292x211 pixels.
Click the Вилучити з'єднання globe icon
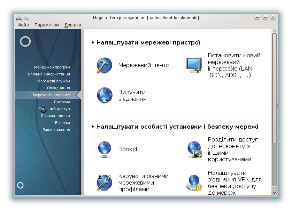click(x=105, y=96)
